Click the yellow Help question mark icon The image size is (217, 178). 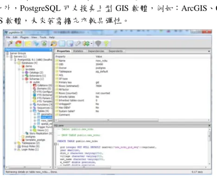click(x=106, y=43)
